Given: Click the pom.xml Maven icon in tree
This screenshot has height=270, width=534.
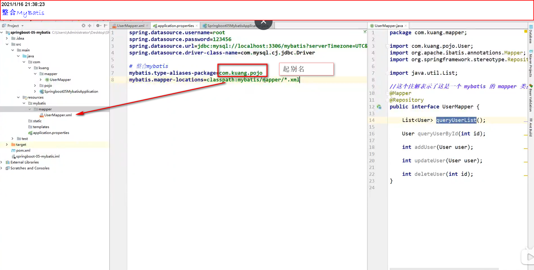Looking at the screenshot, I should click(x=13, y=150).
